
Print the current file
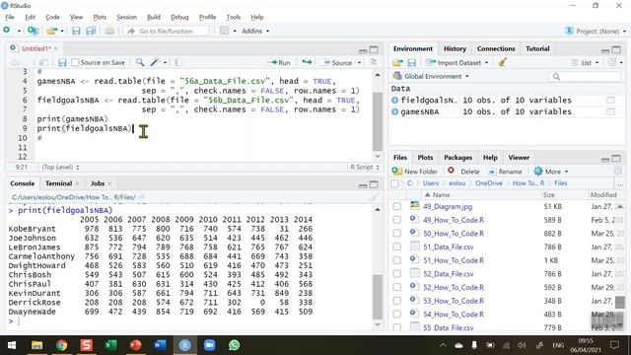coord(109,31)
